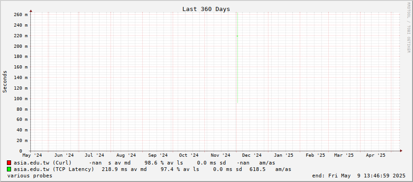Click the Jan '25 x-axis label
Viewport: 413px width, 182px height.
pos(284,155)
